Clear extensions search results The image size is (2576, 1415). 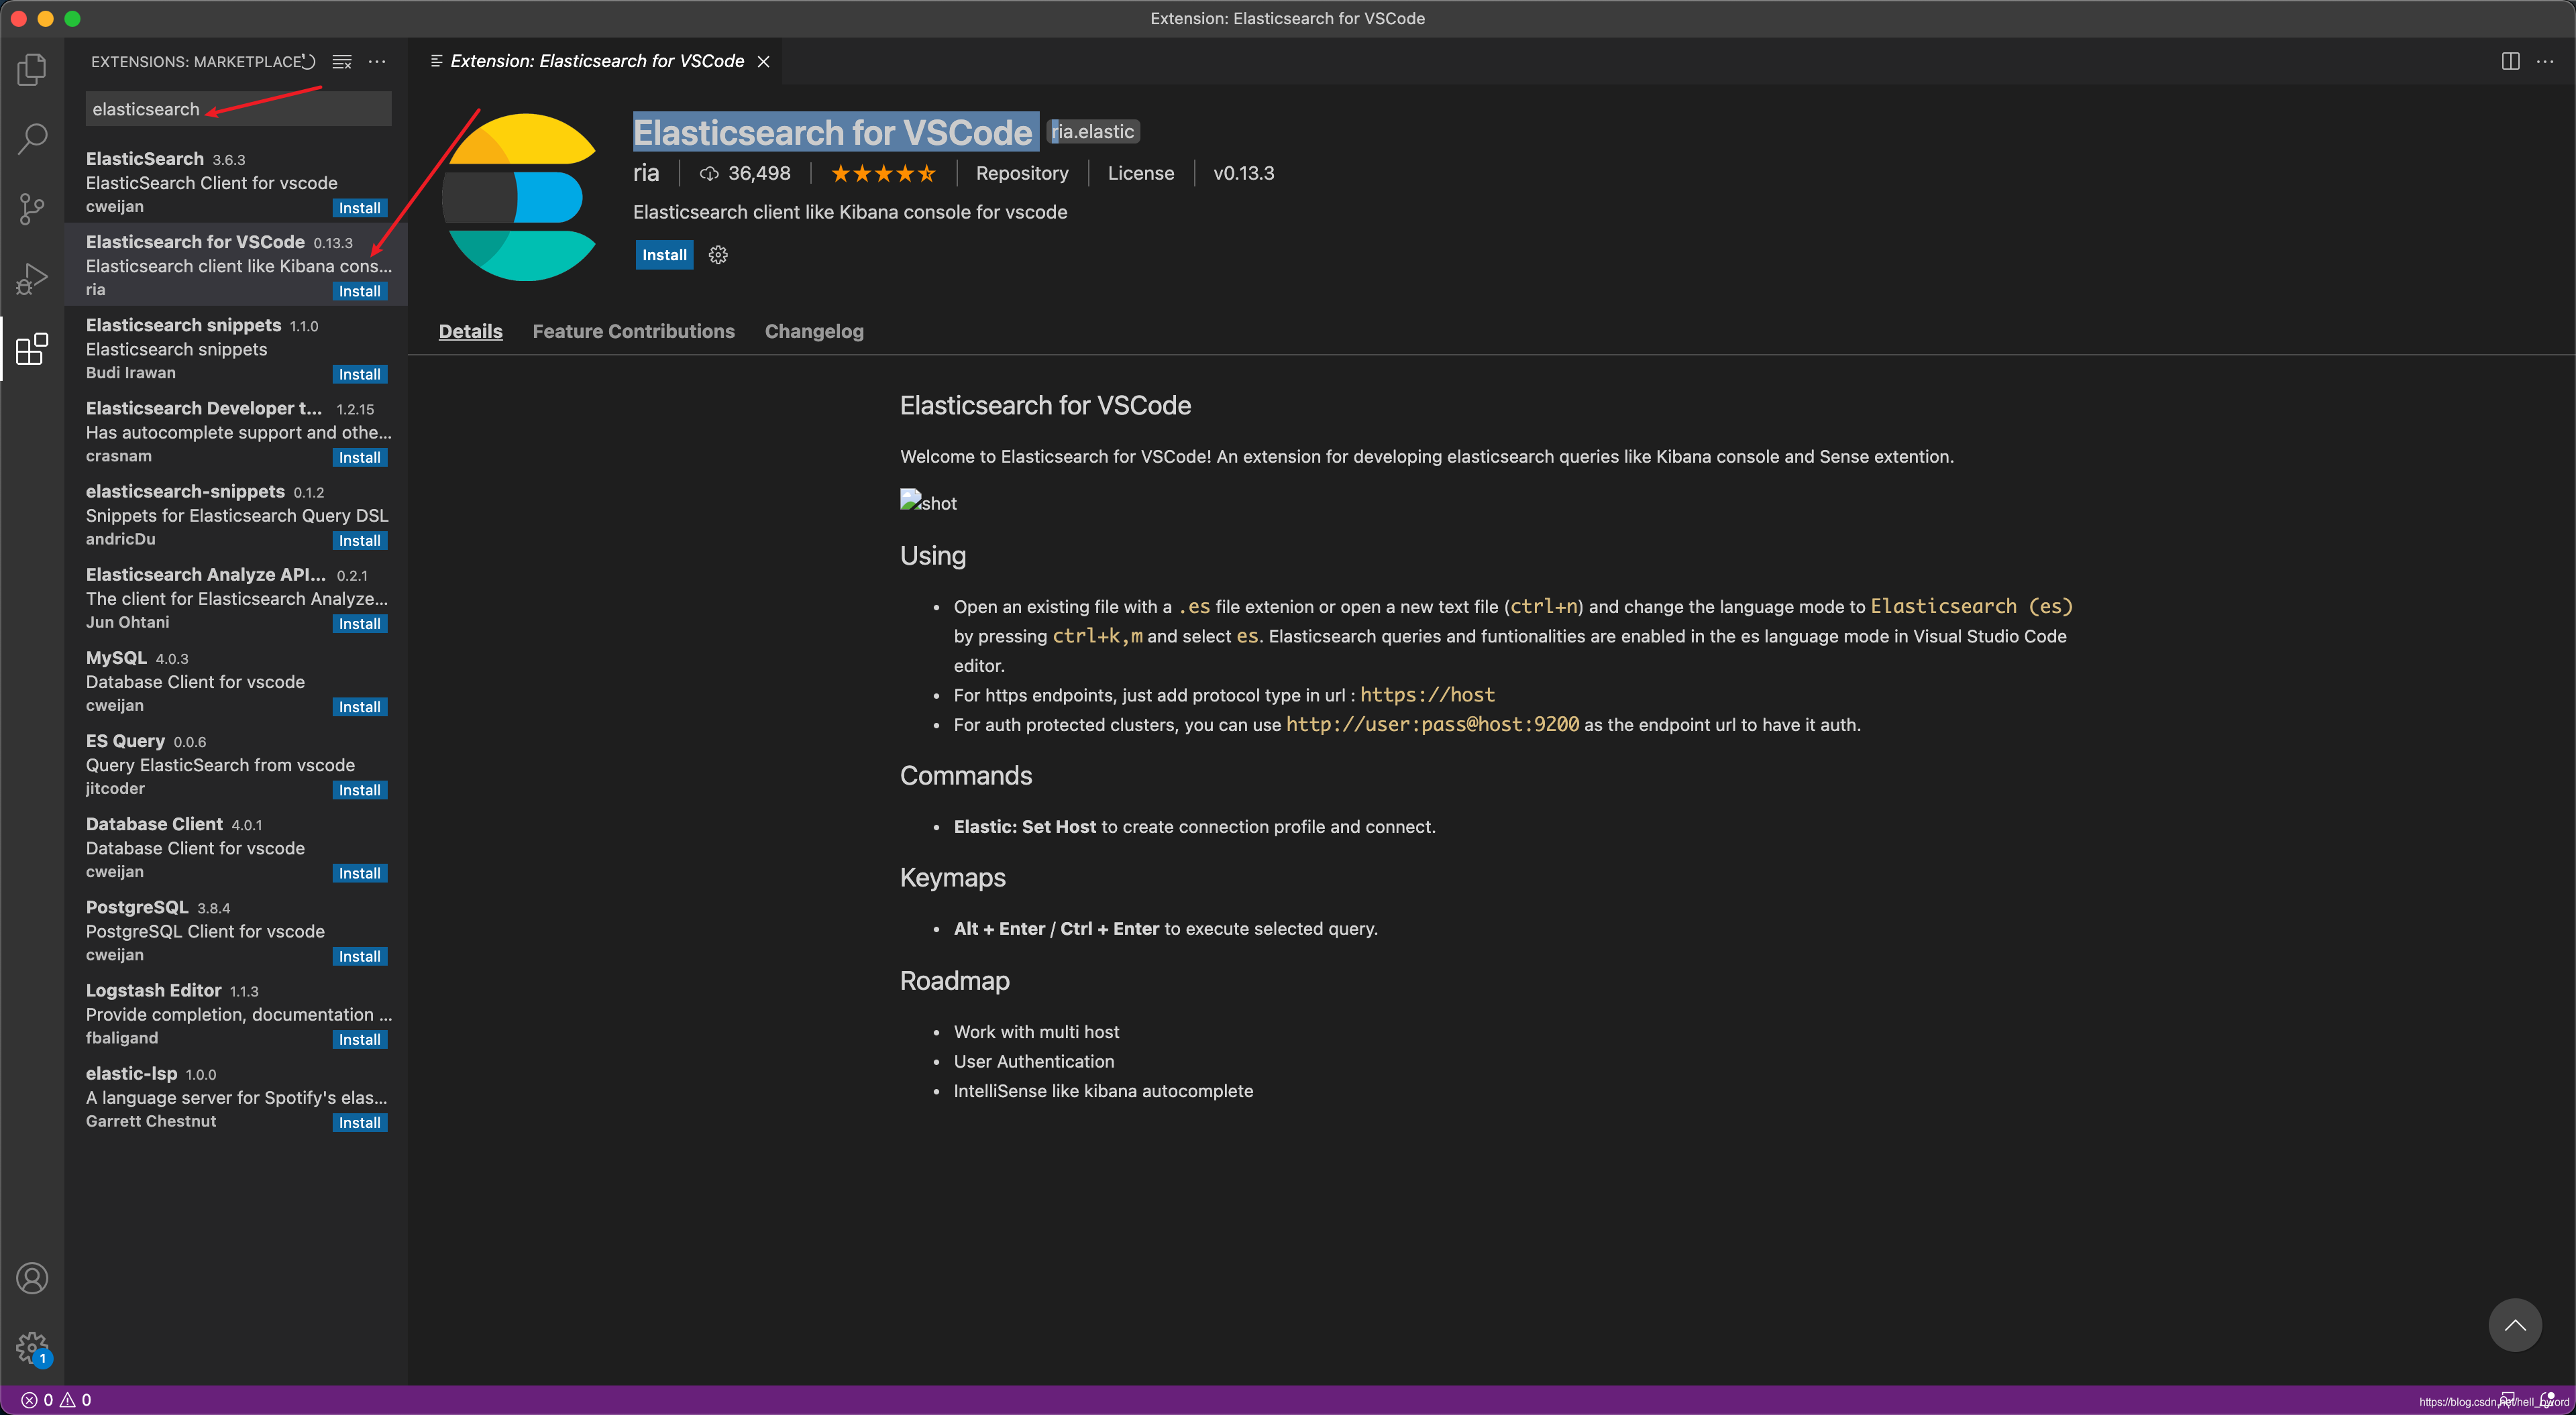342,62
